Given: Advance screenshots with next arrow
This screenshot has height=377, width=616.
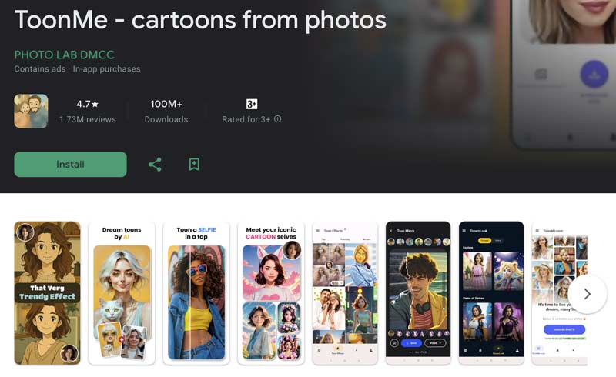Looking at the screenshot, I should click(x=588, y=294).
